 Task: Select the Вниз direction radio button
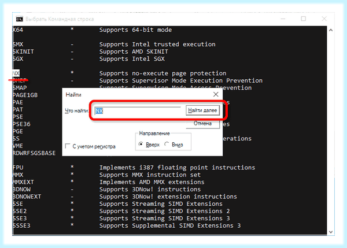(167, 145)
